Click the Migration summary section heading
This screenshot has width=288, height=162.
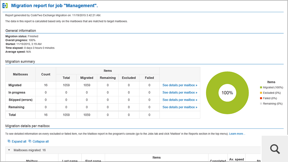(20, 61)
